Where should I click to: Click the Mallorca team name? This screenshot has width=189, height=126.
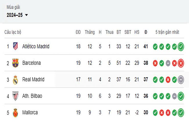click(x=30, y=113)
